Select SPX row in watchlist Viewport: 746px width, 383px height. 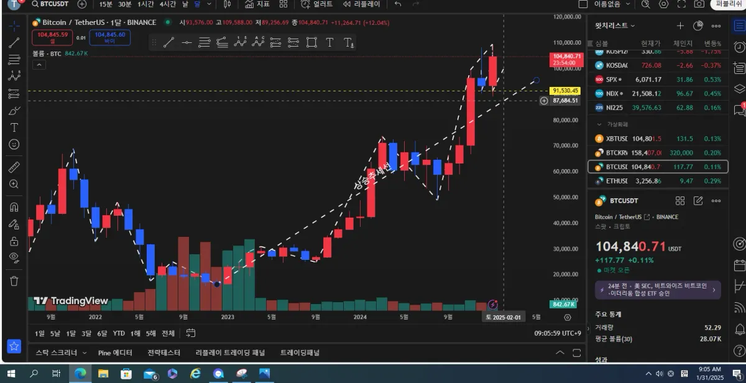click(x=658, y=80)
